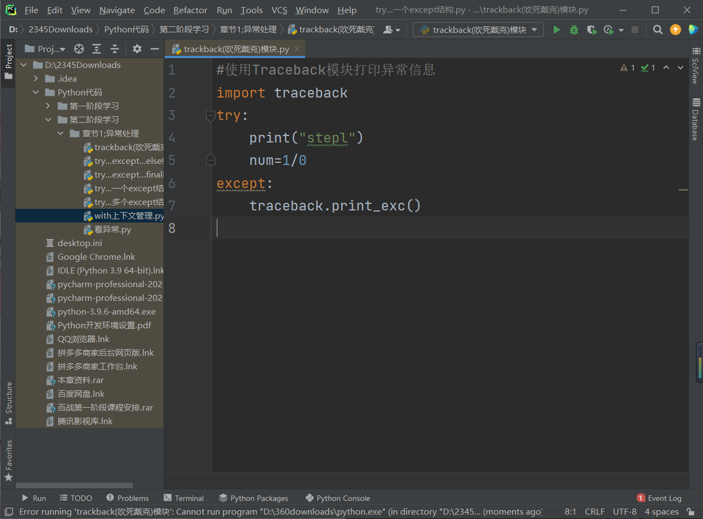Screen dimensions: 703x519
Task: Toggle the Structure tool window side tab
Action: [8, 403]
